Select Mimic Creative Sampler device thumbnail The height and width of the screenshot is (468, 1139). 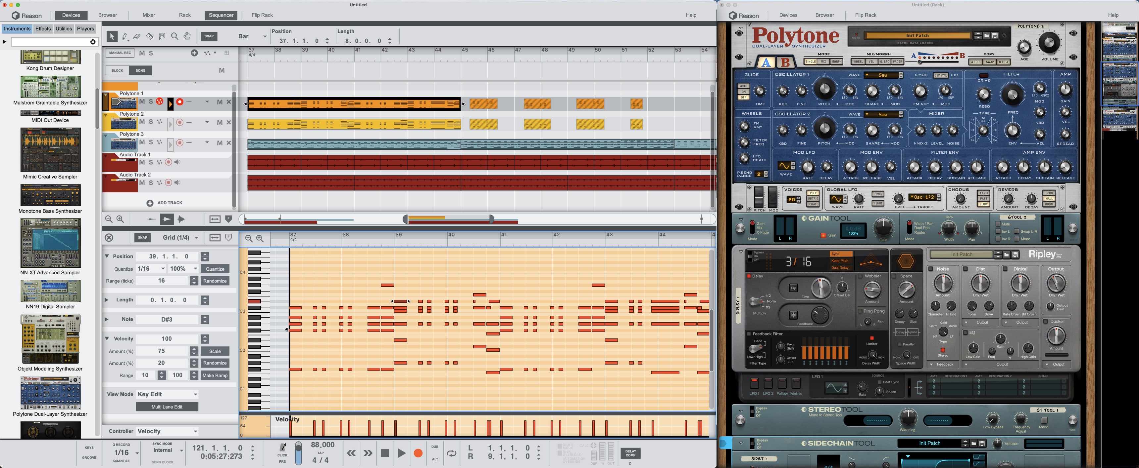pyautogui.click(x=50, y=150)
